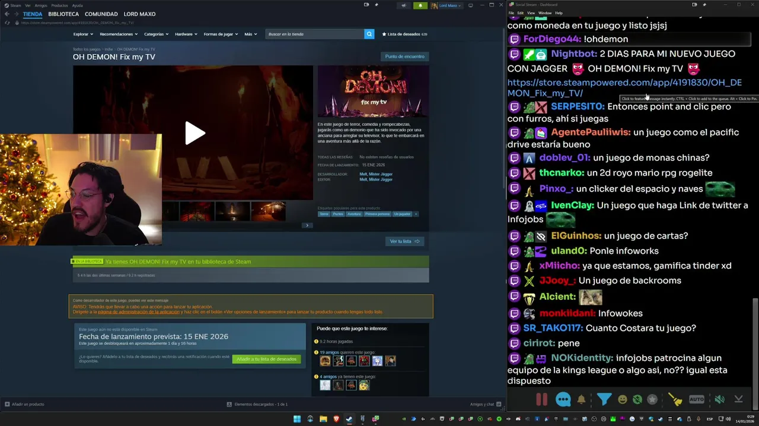Expand more tags with plus button
Viewport: 759px width, 426px height.
416,214
